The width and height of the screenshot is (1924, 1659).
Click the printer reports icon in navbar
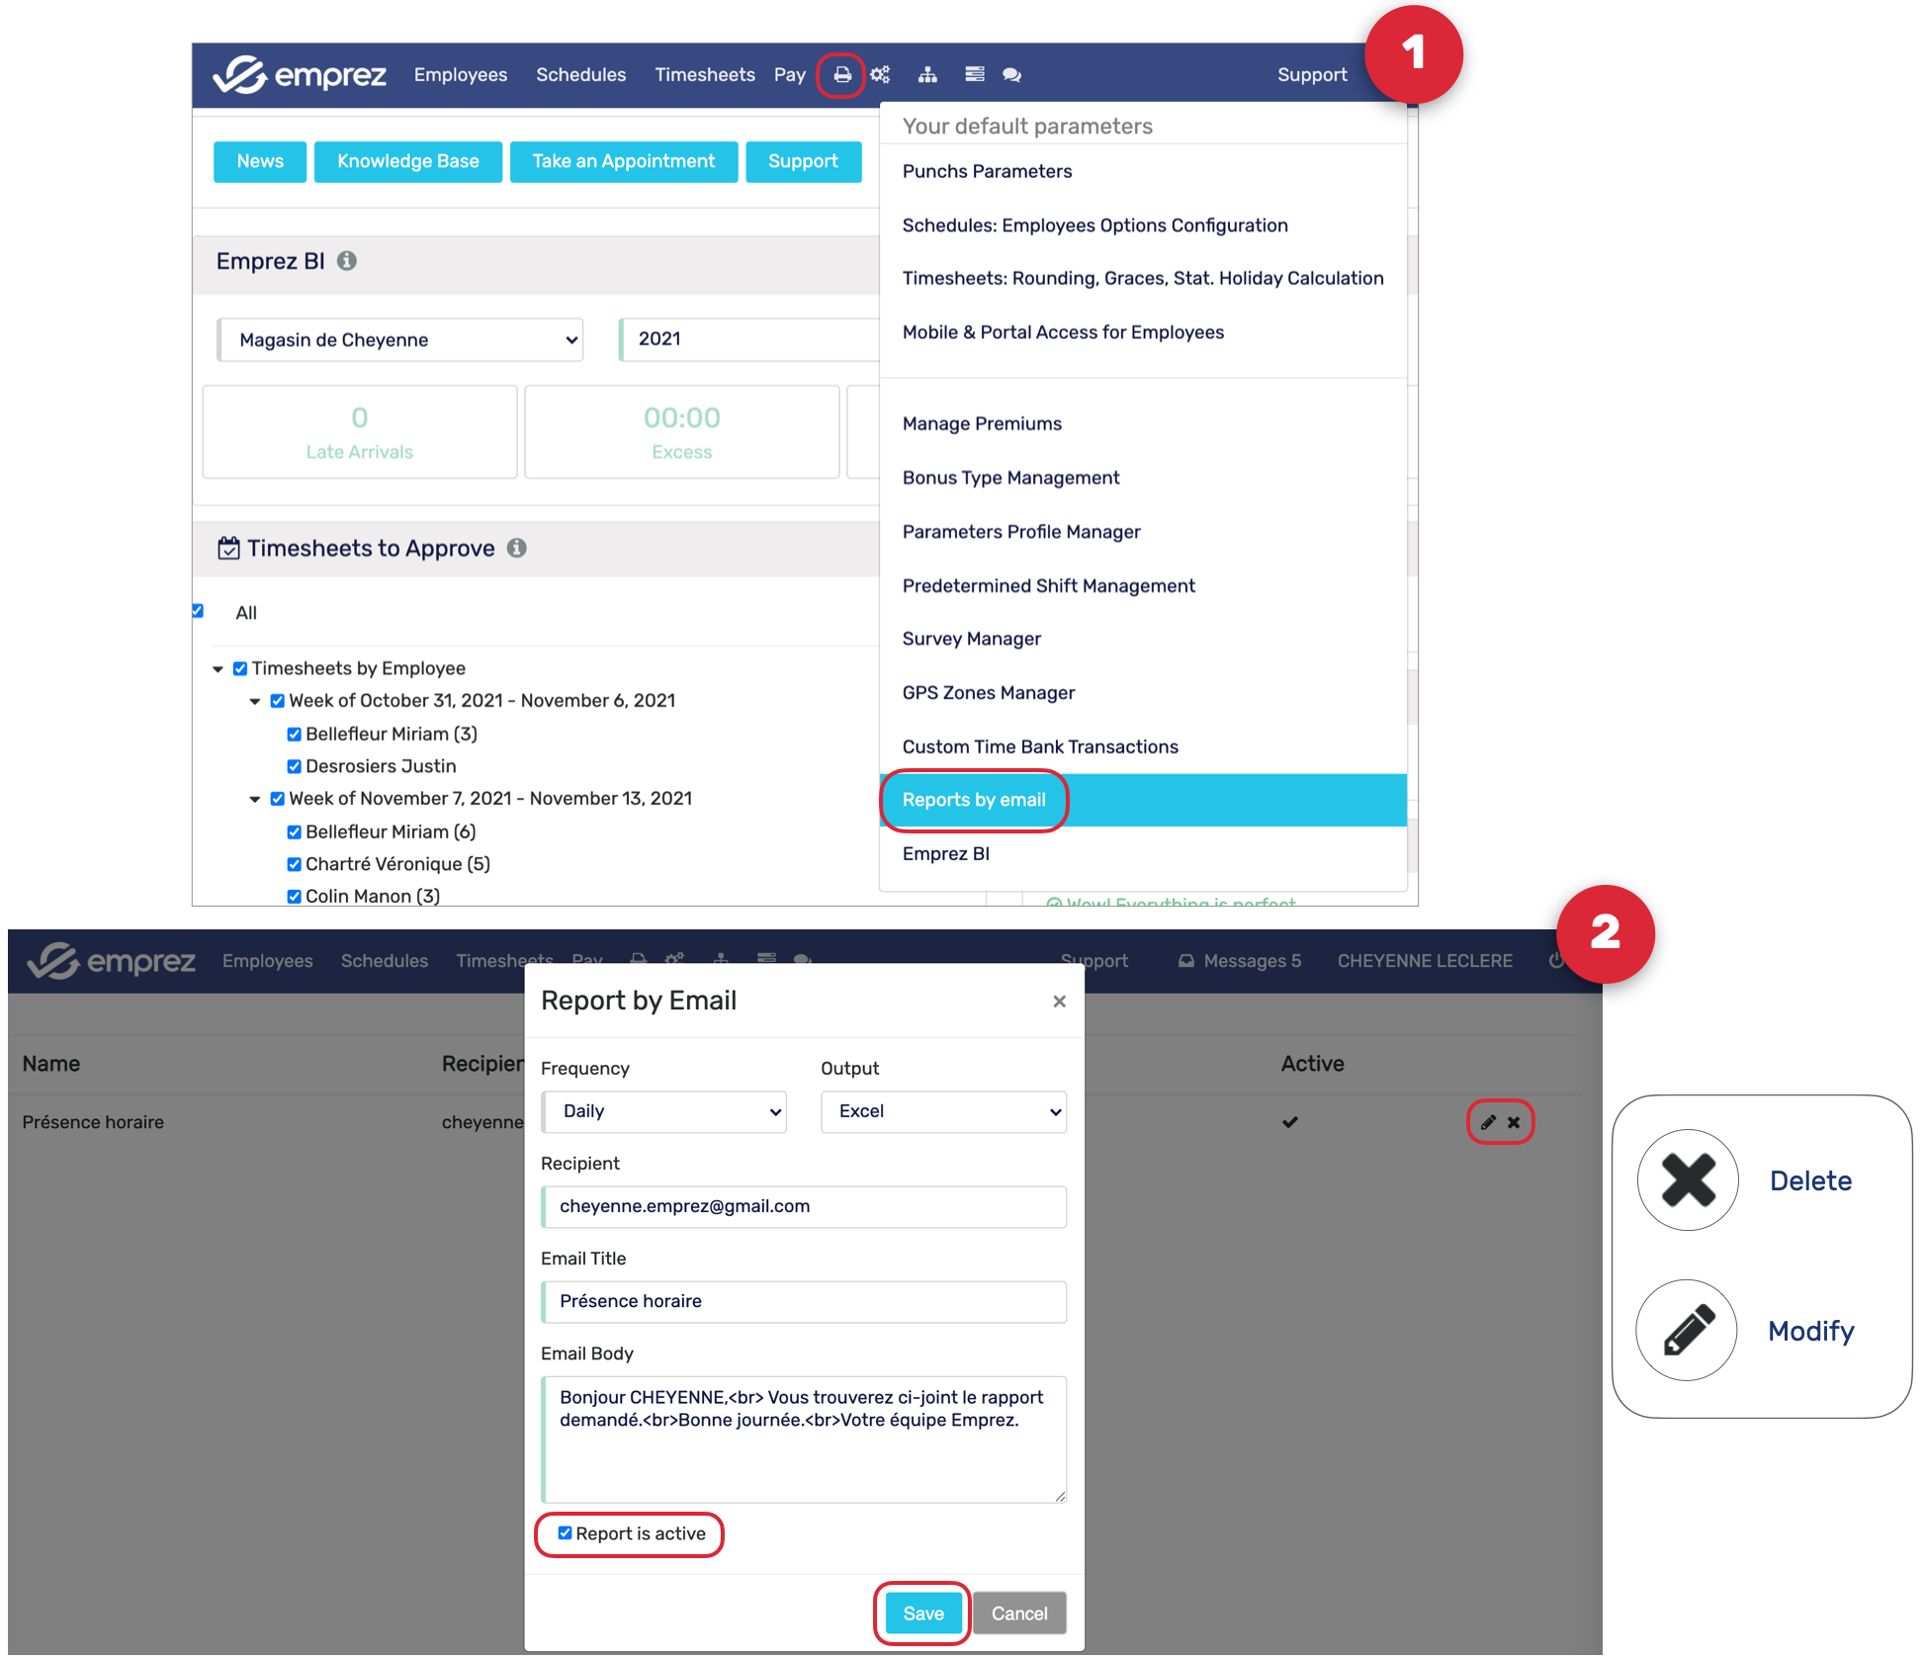[x=841, y=75]
